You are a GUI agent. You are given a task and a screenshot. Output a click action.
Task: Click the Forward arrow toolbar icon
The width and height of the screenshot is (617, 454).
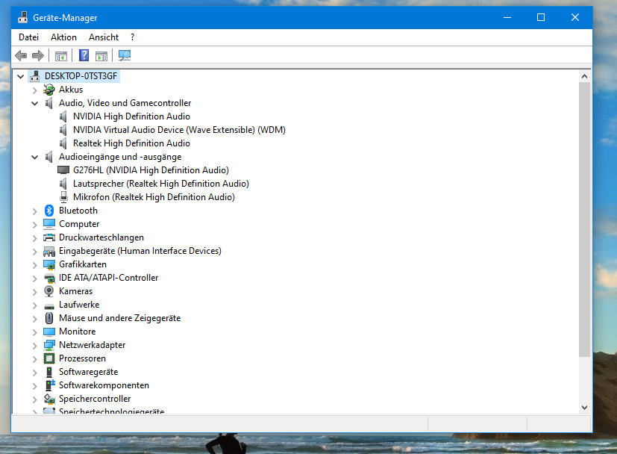click(38, 55)
